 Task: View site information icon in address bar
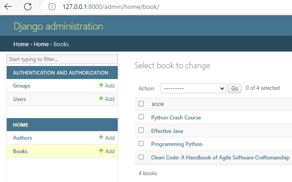pos(52,7)
